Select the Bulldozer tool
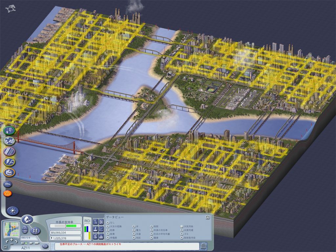Image resolution: width=336 pixels, height=252 pixels. (x=8, y=184)
